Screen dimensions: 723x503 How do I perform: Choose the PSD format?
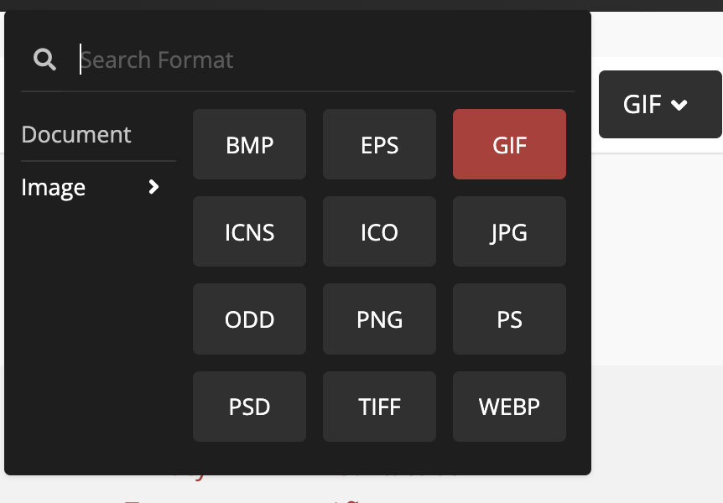point(249,407)
